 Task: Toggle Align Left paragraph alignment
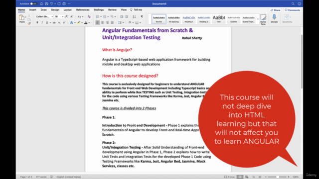tap(98, 22)
